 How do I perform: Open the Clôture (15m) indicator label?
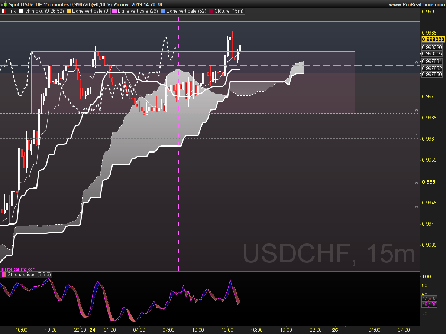pos(229,11)
